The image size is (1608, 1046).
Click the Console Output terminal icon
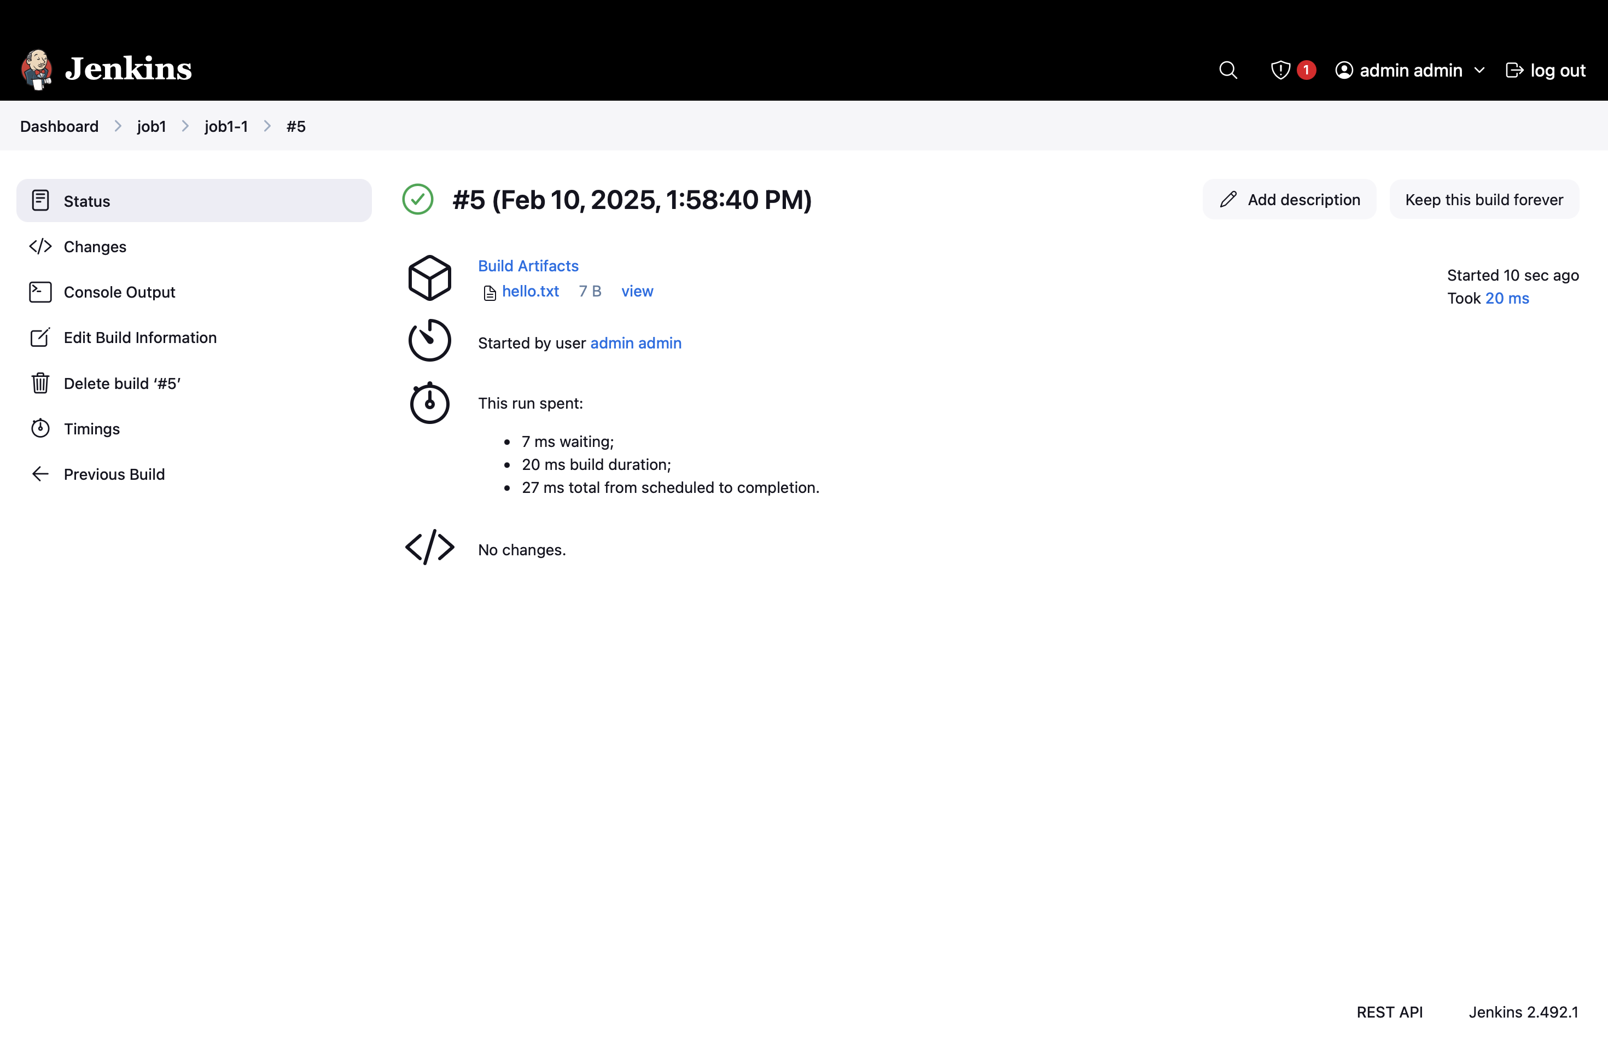40,292
